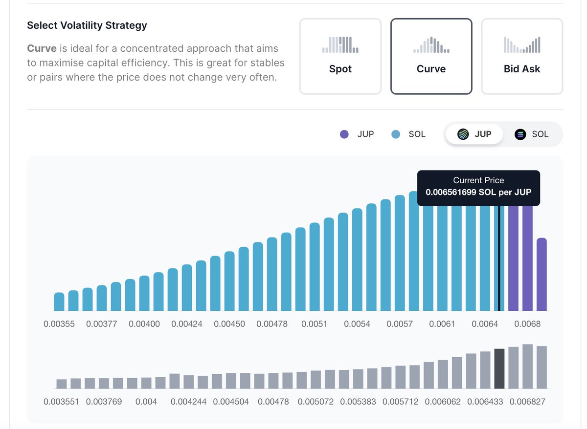This screenshot has width=587, height=429.
Task: Click the black SOL token logo
Action: click(520, 134)
